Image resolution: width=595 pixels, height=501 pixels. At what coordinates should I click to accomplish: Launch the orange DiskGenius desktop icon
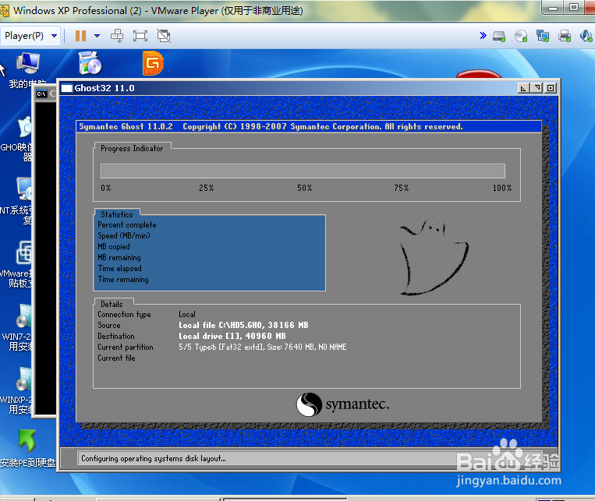click(153, 63)
